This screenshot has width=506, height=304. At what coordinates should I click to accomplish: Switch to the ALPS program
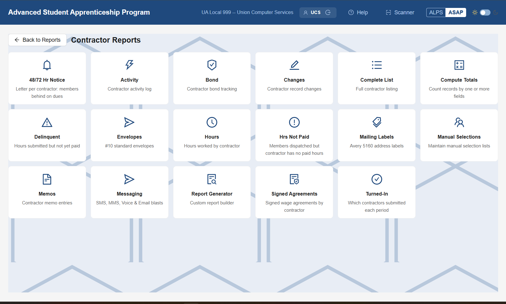tap(436, 12)
